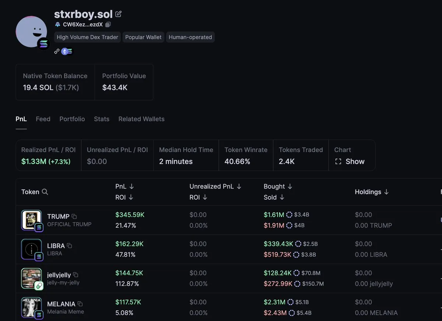Copy the MELANIA token address
The width and height of the screenshot is (442, 321).
click(80, 304)
